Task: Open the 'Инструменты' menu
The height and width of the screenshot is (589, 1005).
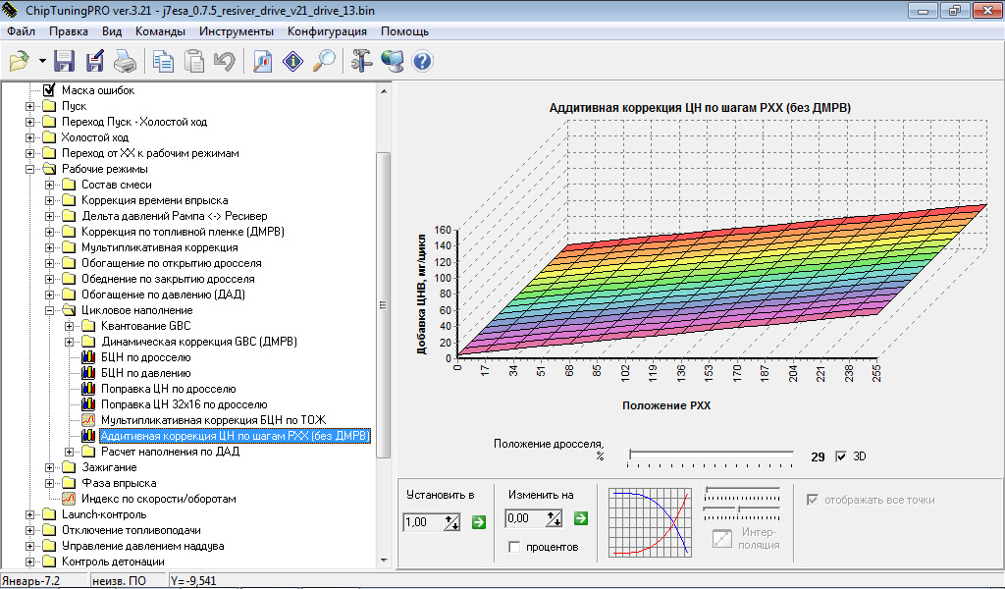Action: (238, 31)
